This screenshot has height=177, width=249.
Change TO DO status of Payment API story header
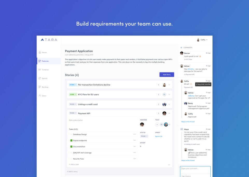click(73, 113)
